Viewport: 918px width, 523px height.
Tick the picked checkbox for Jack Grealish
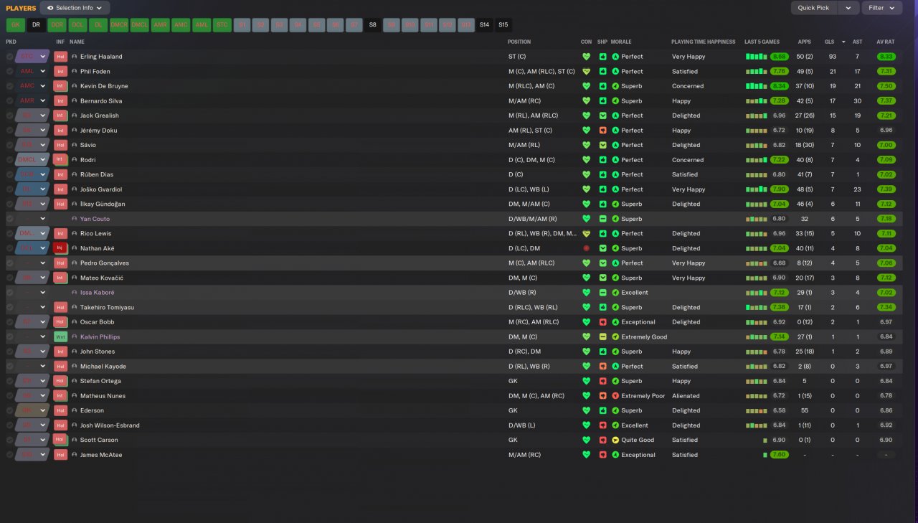10,116
